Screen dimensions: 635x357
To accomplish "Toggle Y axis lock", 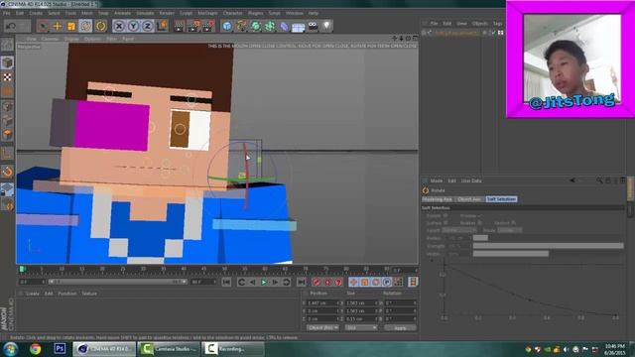I will [133, 26].
